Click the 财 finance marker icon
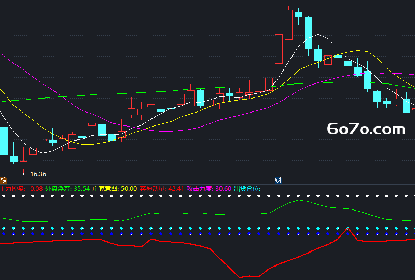The height and width of the screenshot is (280, 415). point(278,180)
